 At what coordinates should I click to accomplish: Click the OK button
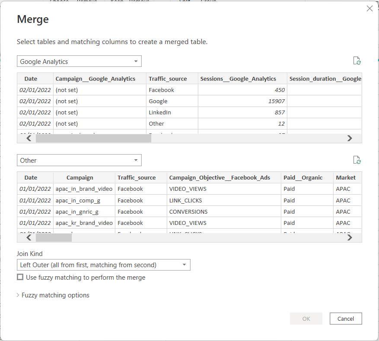[306, 319]
